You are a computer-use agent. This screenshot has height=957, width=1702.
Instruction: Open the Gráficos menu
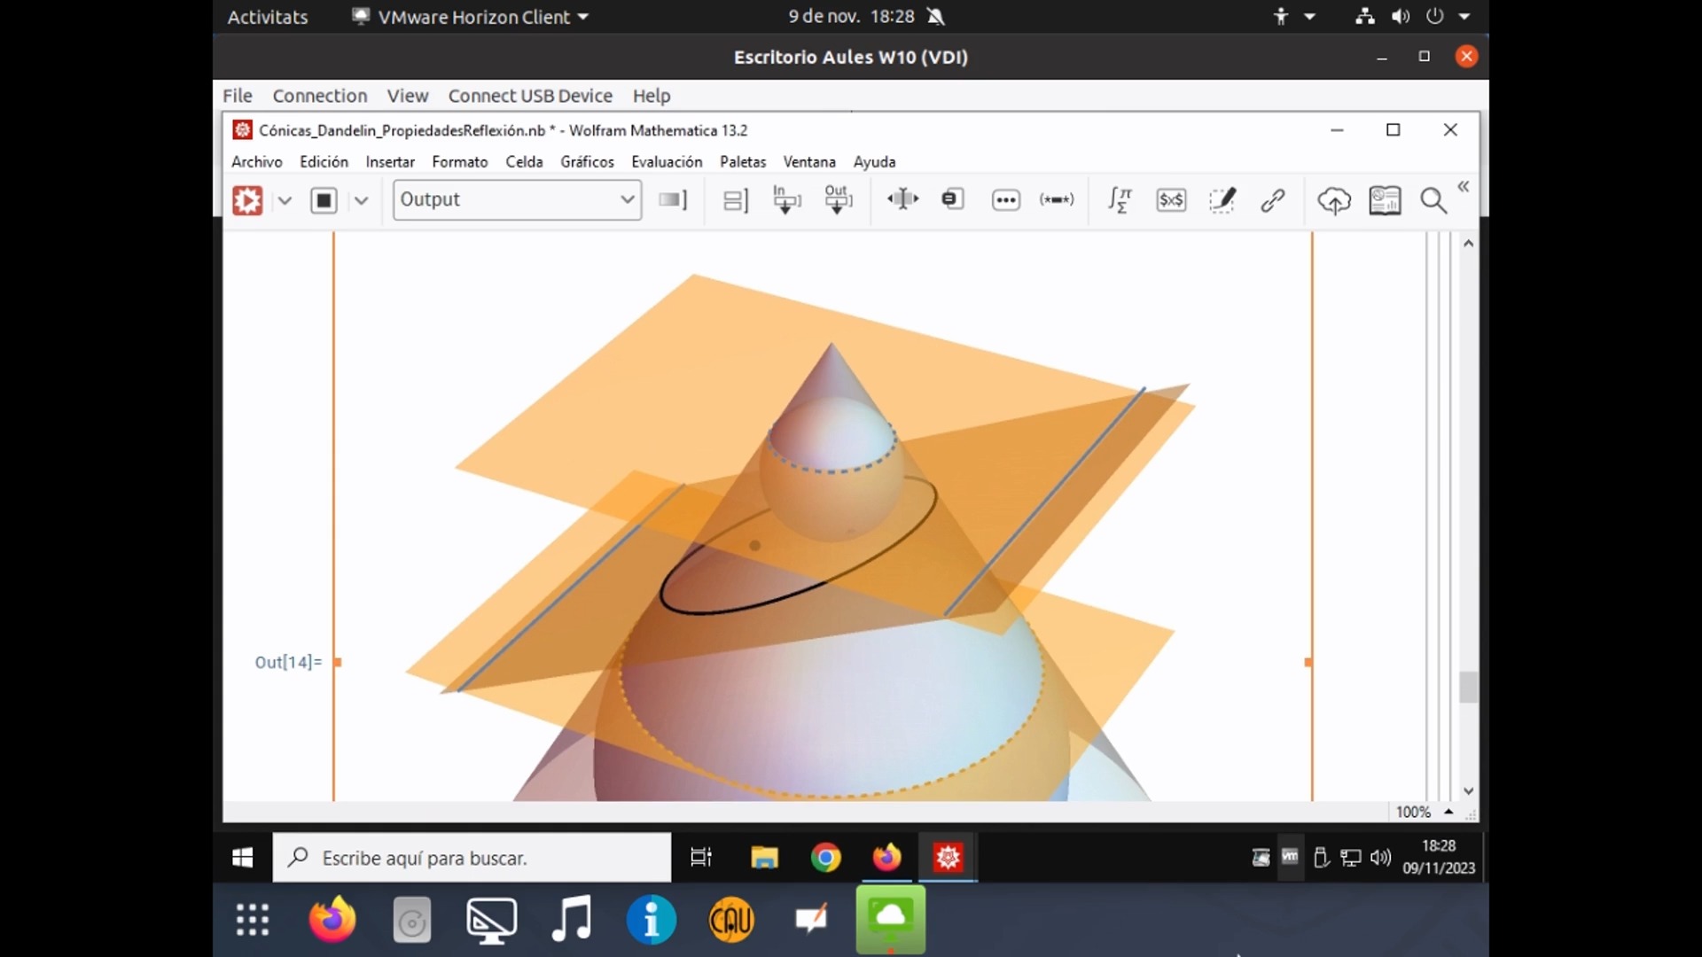pyautogui.click(x=587, y=161)
